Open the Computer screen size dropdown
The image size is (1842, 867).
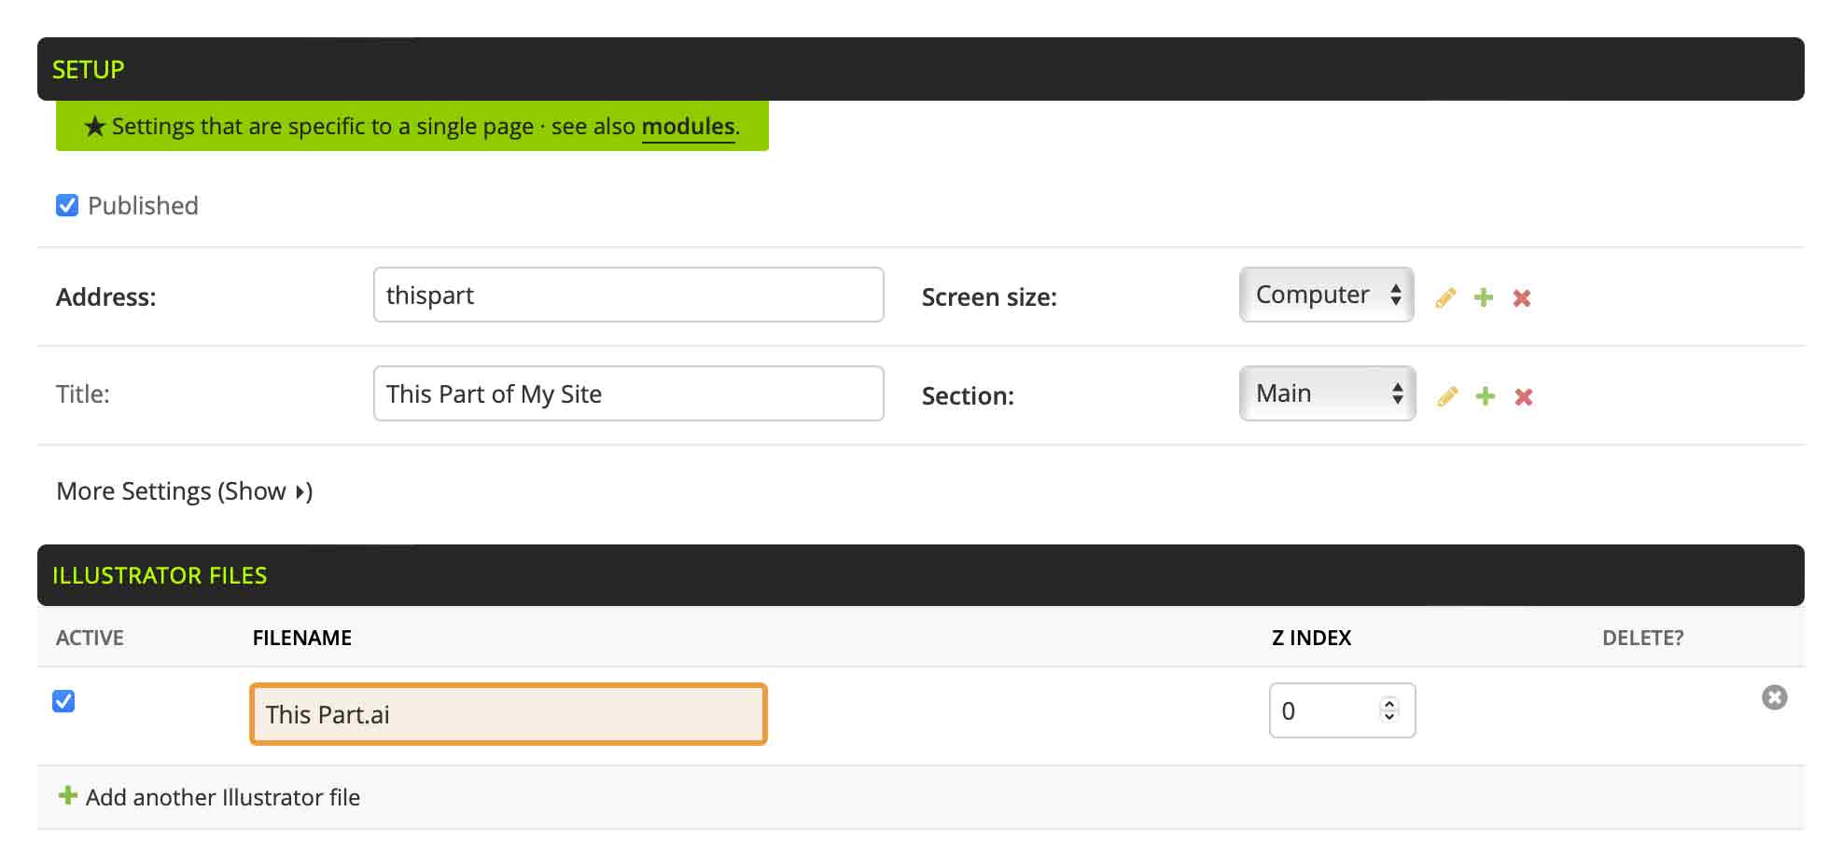coord(1326,296)
